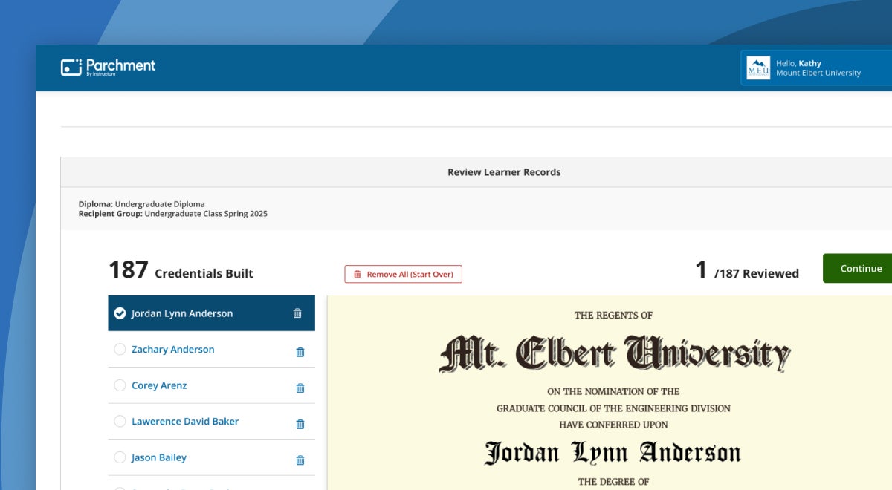Screen dimensions: 892x490
Task: Toggle the checkmark for Jordan Lynn Anderson
Action: [x=120, y=313]
